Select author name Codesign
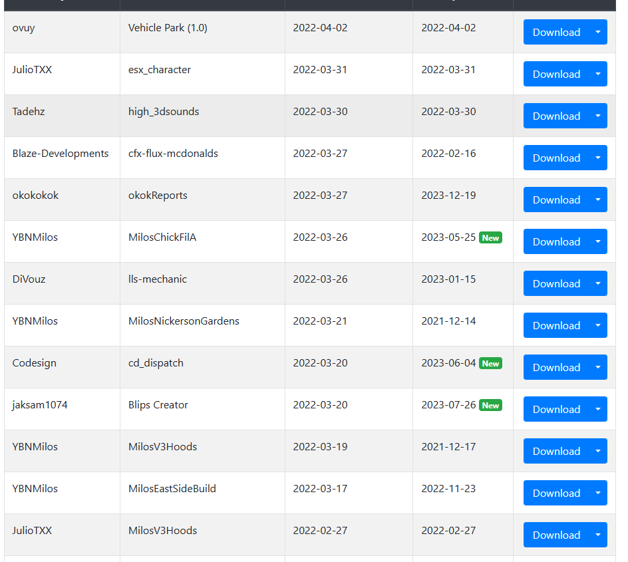This screenshot has width=628, height=562. (x=35, y=363)
